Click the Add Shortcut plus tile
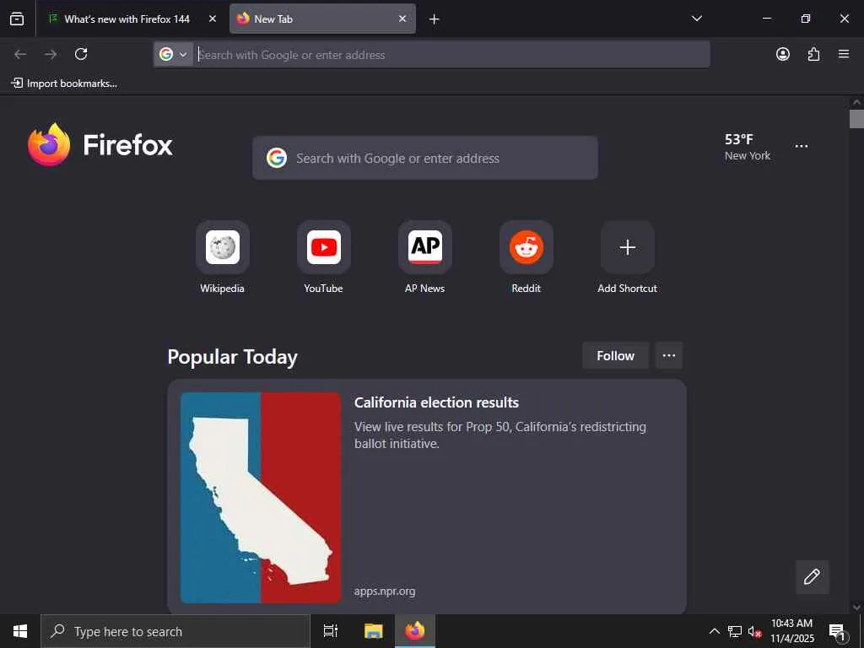This screenshot has height=648, width=864. click(628, 247)
